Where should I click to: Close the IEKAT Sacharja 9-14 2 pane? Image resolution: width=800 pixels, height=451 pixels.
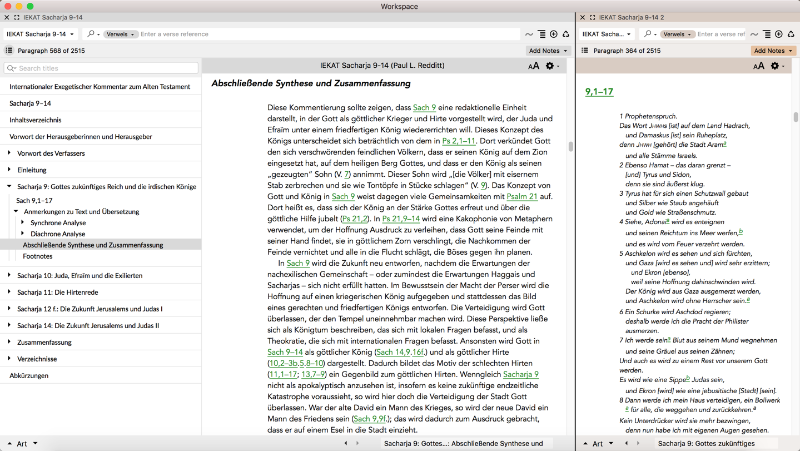tap(583, 17)
